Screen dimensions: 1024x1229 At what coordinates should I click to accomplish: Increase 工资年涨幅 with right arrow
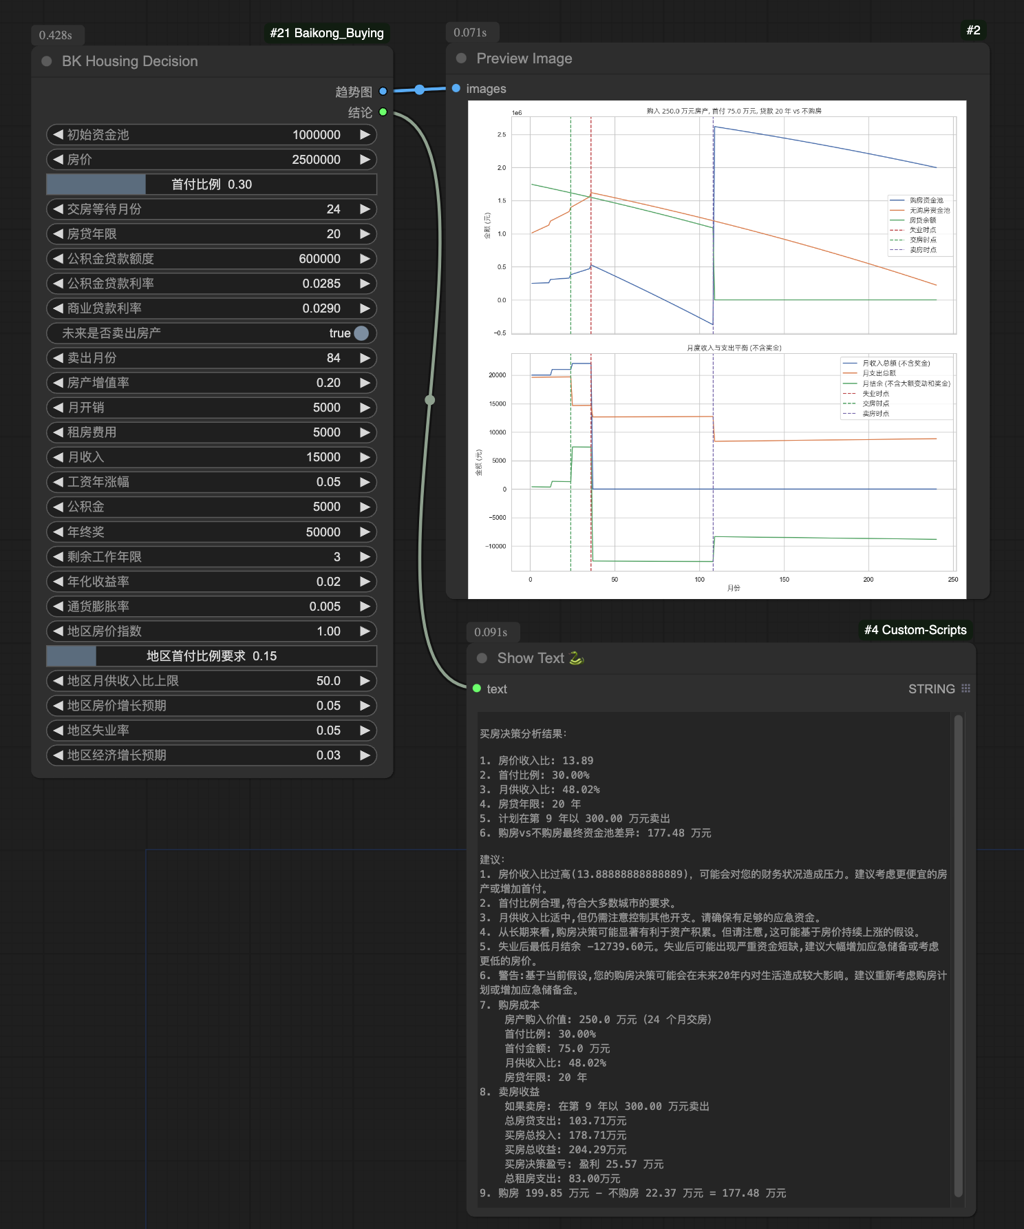click(x=365, y=482)
